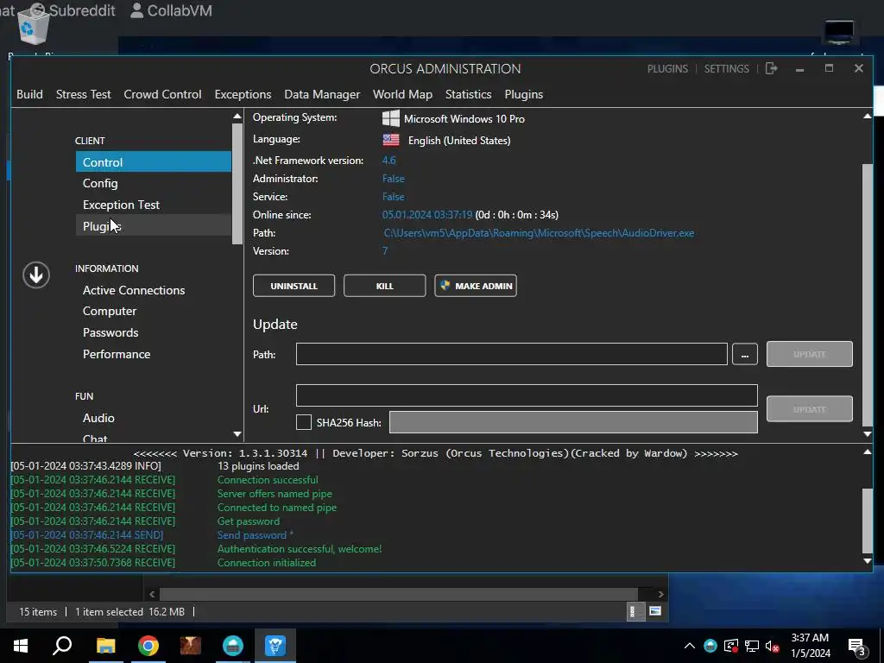Enable the SHA256 Hash checkbox
This screenshot has height=663, width=884.
304,422
